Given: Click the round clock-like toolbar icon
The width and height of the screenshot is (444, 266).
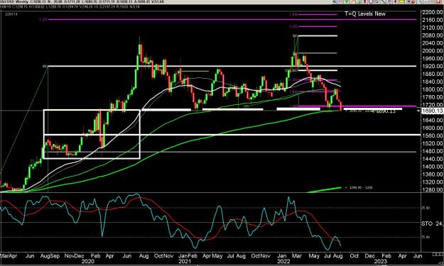Looking at the screenshot, I should (x=371, y=1).
